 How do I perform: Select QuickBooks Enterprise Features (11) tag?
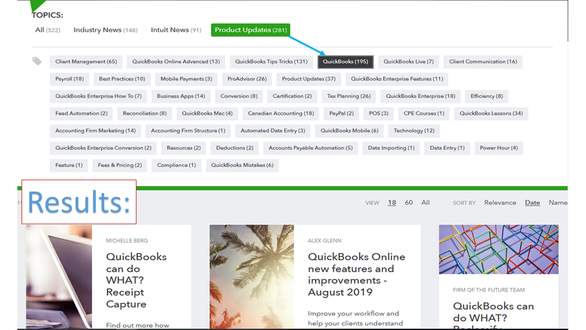coord(397,79)
